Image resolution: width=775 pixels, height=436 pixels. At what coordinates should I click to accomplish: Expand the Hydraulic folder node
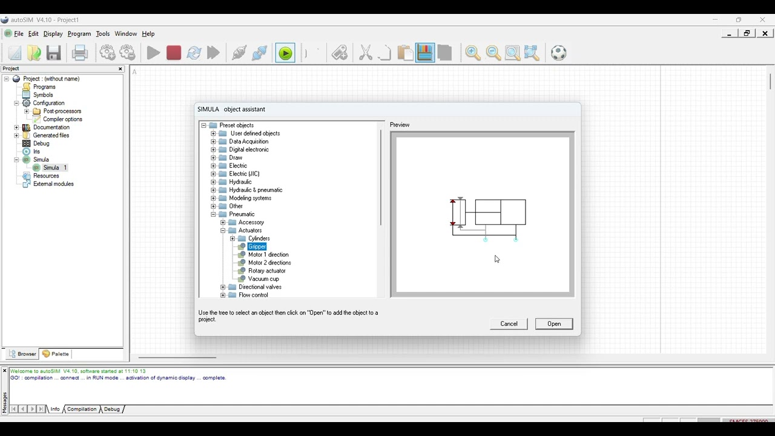point(213,182)
